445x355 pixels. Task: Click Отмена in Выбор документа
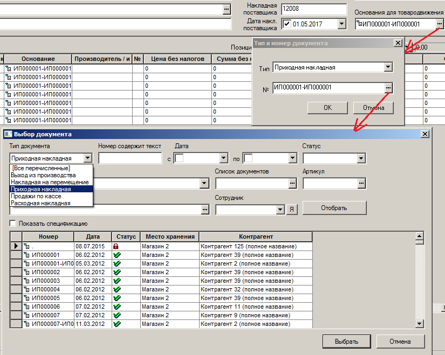(400, 342)
